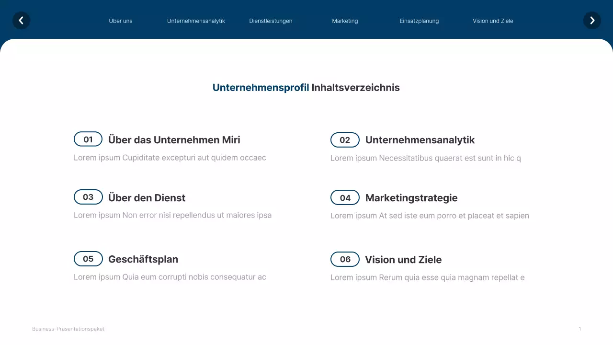Select the "Einsatzplanung" navigation entry
Viewport: 613px width, 345px height.
[x=419, y=21]
